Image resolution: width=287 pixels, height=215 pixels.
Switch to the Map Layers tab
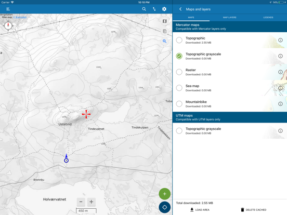(229, 17)
